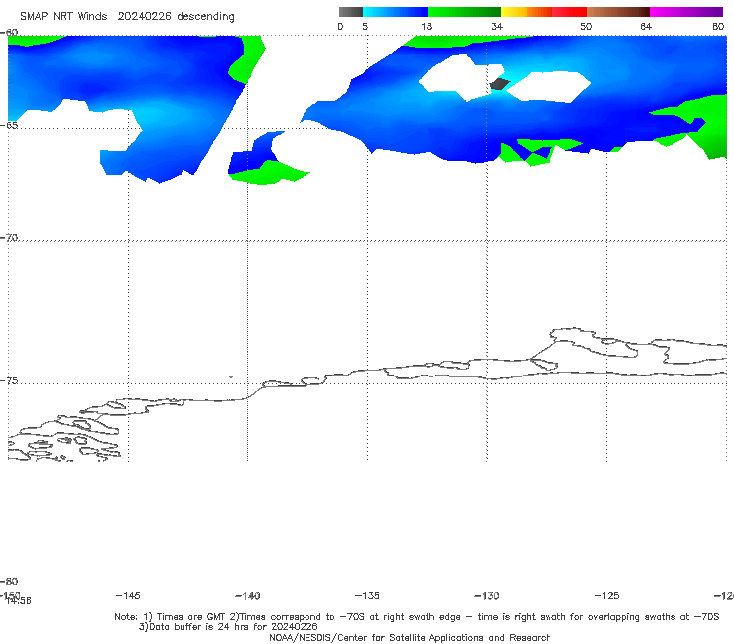Image resolution: width=734 pixels, height=644 pixels.
Task: Click the longitude label '-125'
Action: point(607,596)
